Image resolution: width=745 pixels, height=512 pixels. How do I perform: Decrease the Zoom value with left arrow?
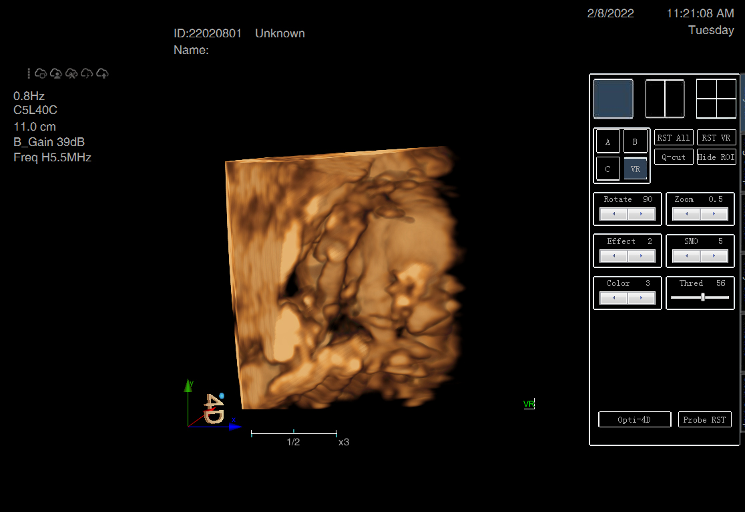pos(686,215)
